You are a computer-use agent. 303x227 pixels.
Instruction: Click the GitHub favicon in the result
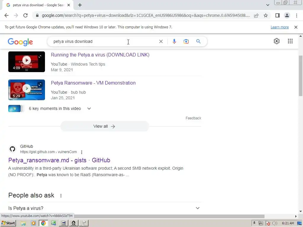(x=12, y=149)
